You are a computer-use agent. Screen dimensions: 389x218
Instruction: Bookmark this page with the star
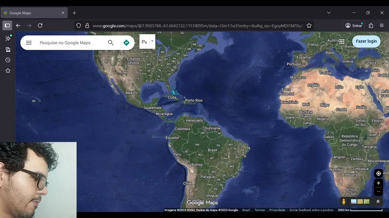[x=309, y=26]
